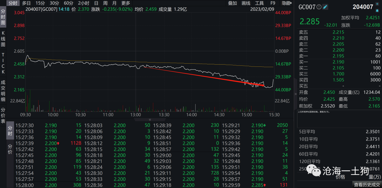The height and width of the screenshot is (188, 382).
Task: Open the 更多 periods dropdown
Action: tap(126, 3)
